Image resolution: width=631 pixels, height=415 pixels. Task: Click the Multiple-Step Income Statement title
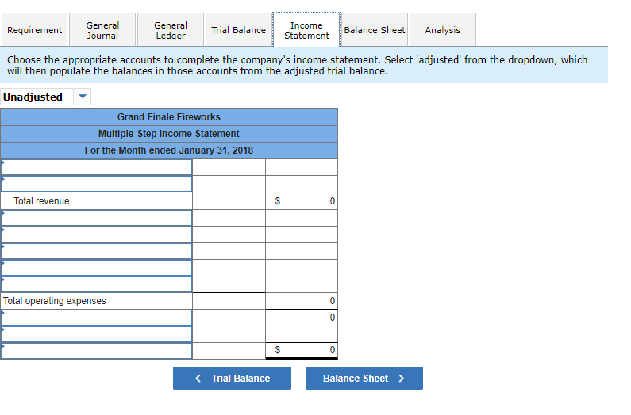[169, 134]
